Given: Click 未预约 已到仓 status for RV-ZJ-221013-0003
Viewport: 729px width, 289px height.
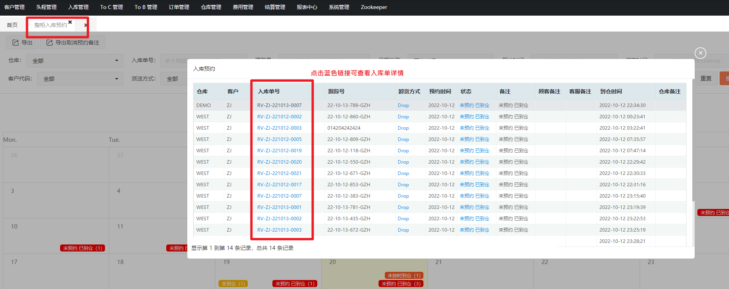Looking at the screenshot, I should click(474, 230).
